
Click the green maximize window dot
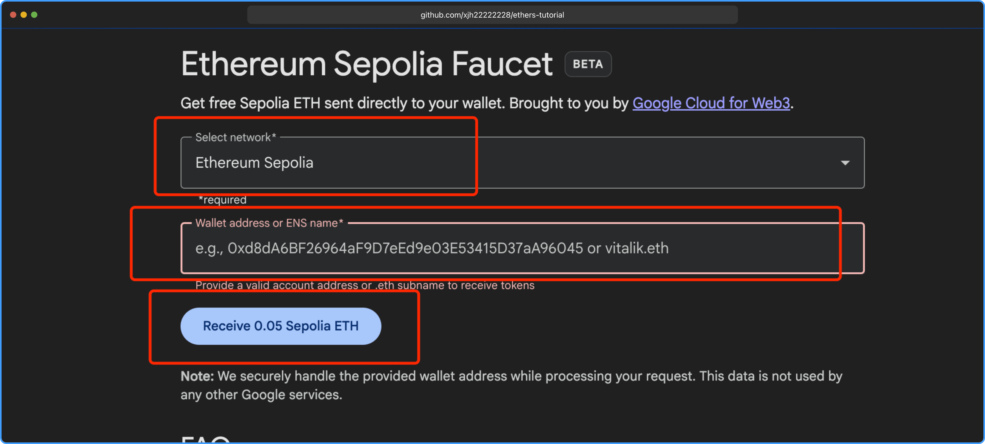[34, 14]
